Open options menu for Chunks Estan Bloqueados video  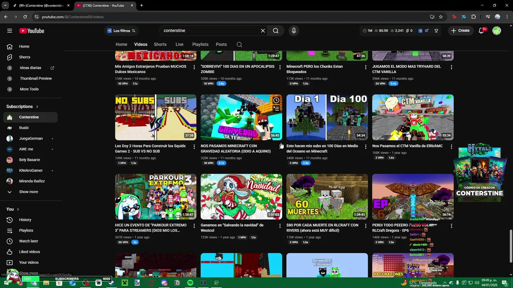366,67
